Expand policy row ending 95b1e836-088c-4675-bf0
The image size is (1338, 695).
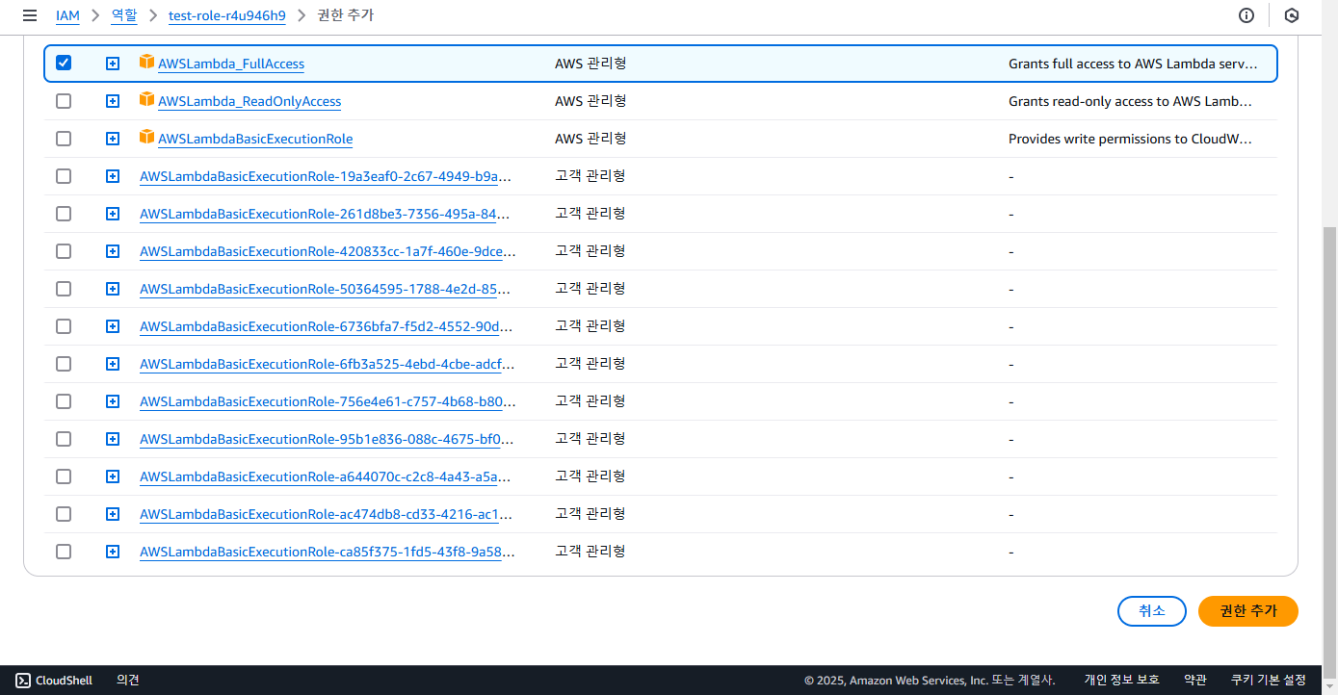click(x=113, y=439)
